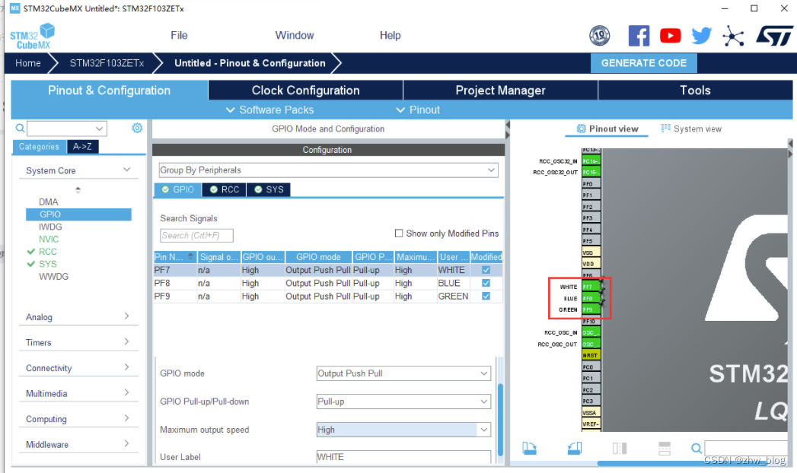Toggle Modified checkbox for PF8 row
797x473 pixels.
click(486, 283)
